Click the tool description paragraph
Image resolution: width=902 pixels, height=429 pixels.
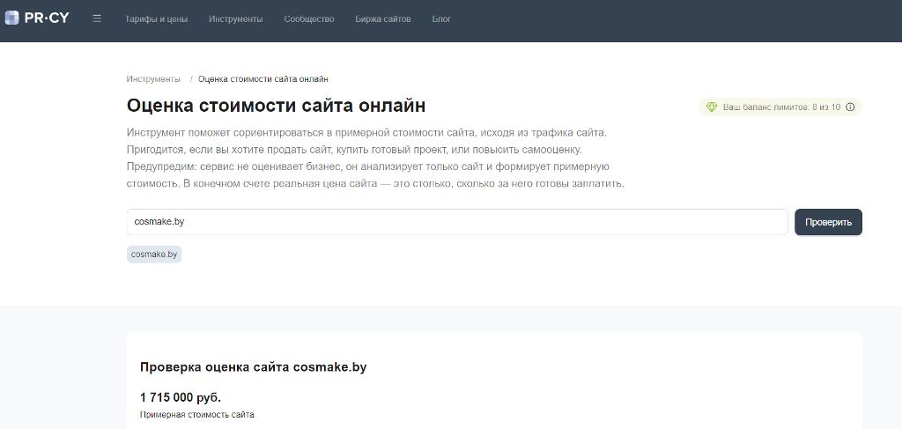(x=375, y=158)
